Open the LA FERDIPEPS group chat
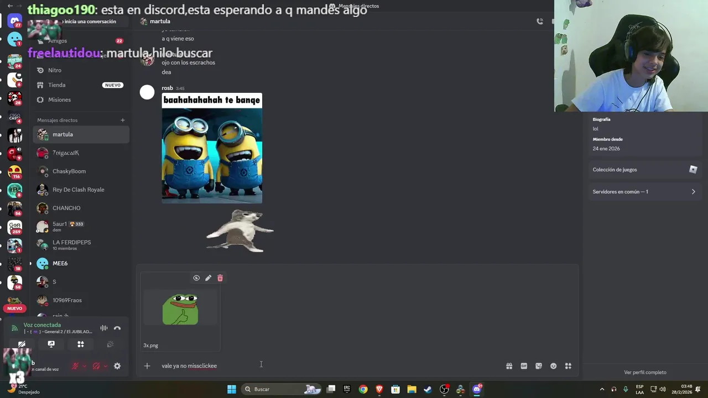The width and height of the screenshot is (708, 398). pyautogui.click(x=81, y=245)
